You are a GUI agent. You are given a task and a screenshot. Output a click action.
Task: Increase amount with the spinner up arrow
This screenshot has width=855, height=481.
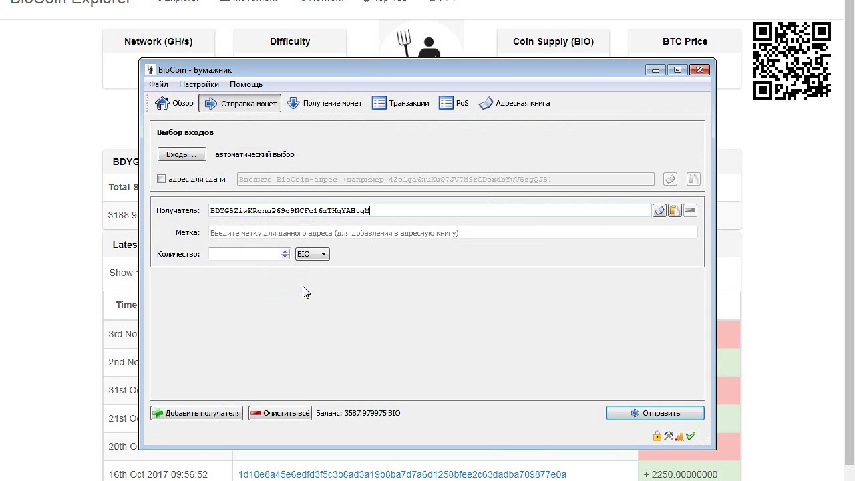point(285,251)
